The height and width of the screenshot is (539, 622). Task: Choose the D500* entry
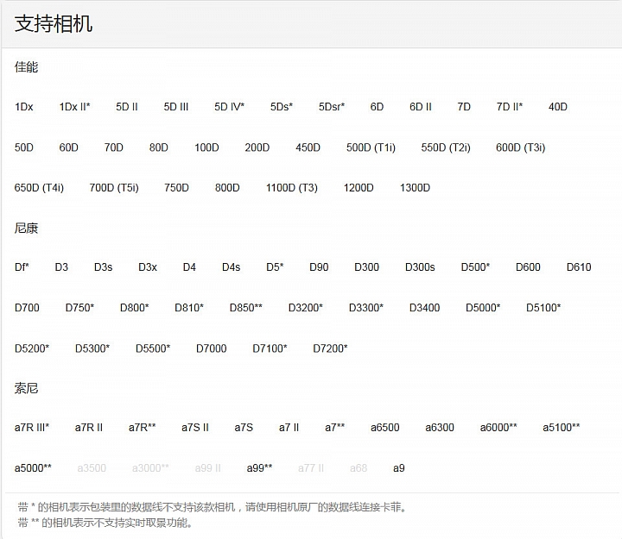[x=475, y=267]
